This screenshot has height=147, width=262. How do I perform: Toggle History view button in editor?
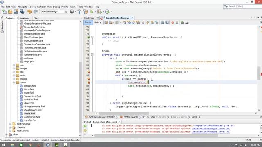pos(97,22)
